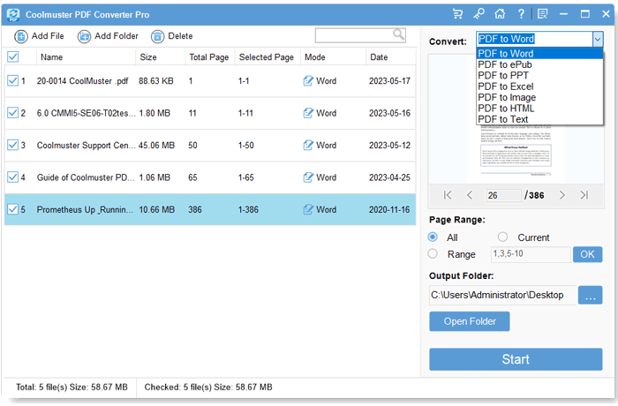Click the Add Folder label
Viewport: 618px width, 406px height.
pyautogui.click(x=117, y=36)
